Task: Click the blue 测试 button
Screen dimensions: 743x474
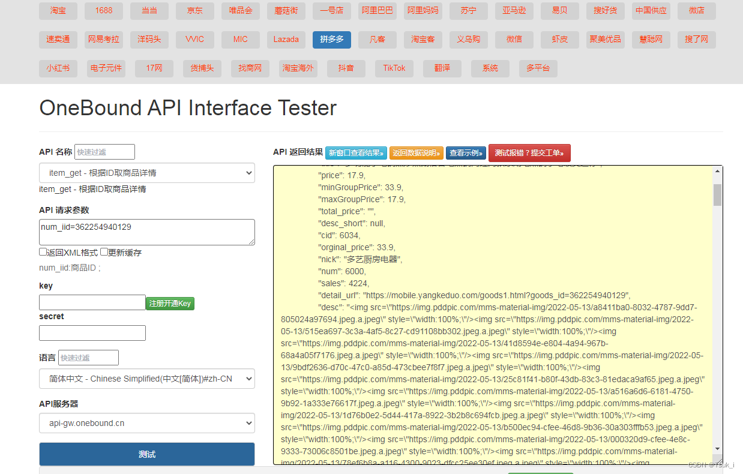Action: pyautogui.click(x=147, y=454)
